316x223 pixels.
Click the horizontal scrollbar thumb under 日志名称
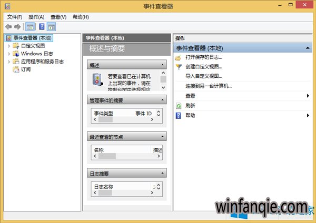tap(105, 193)
